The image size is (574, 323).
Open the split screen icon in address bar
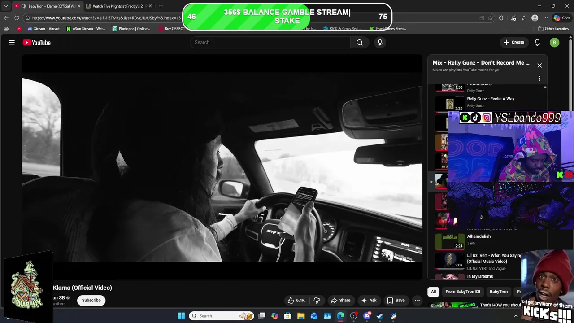482,18
